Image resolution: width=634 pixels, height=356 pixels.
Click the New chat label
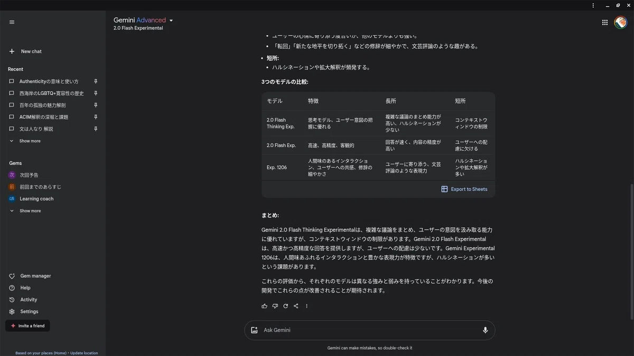[31, 51]
